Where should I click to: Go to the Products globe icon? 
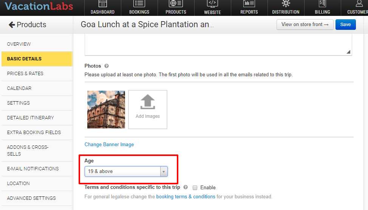pos(176,4)
